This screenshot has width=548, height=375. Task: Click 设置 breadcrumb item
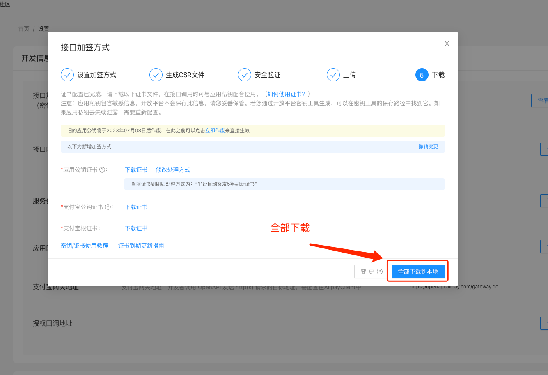[44, 29]
